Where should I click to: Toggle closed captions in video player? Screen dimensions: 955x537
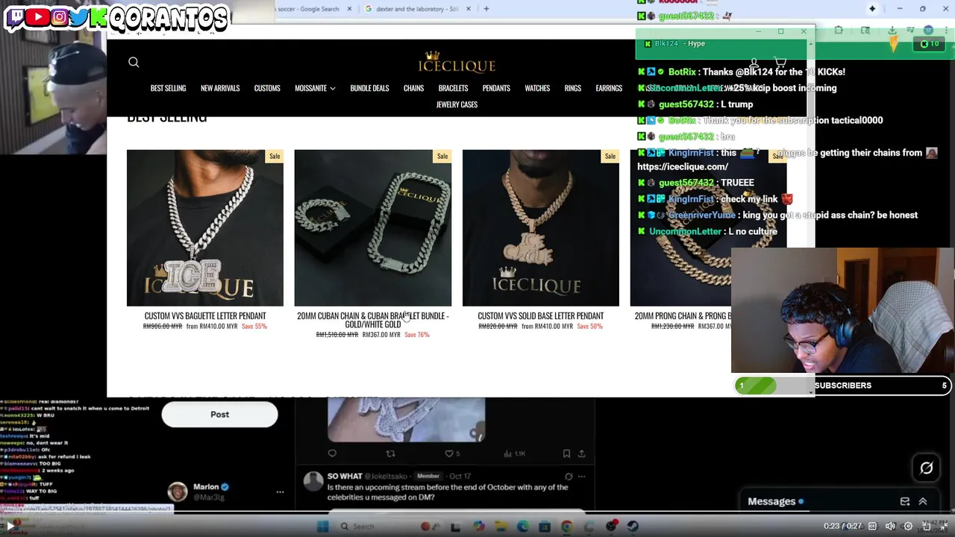[871, 526]
